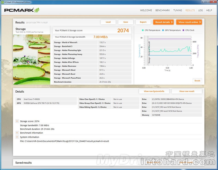Open View raw result

pyautogui.click(x=187, y=91)
